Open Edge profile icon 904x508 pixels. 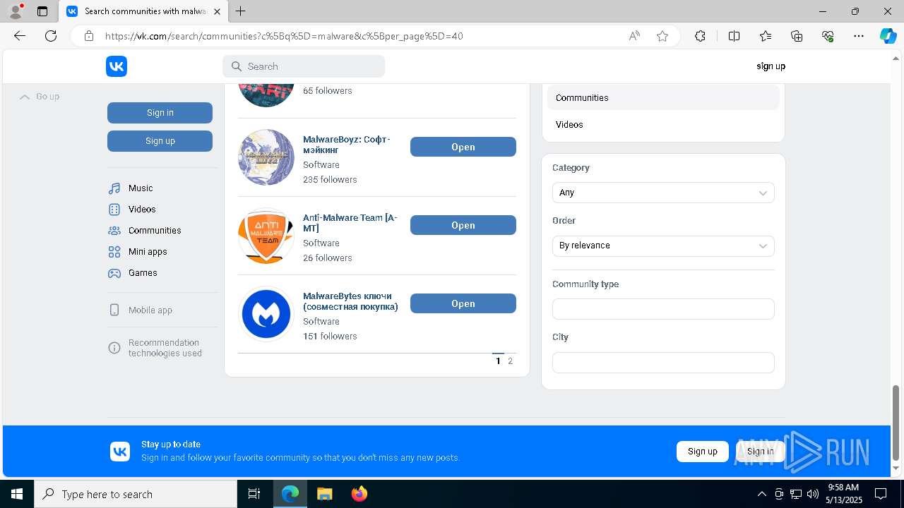pos(16,11)
